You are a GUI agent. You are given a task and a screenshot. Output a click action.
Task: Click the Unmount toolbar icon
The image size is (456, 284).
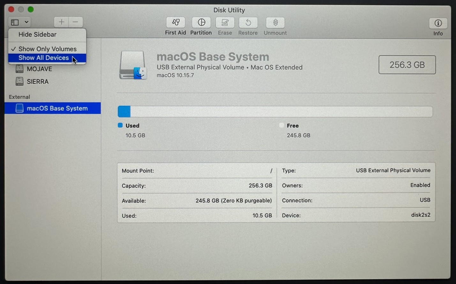(x=275, y=23)
